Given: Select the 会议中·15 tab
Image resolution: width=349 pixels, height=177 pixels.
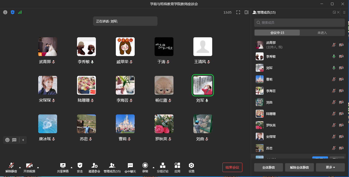Looking at the screenshot, I should 277,33.
